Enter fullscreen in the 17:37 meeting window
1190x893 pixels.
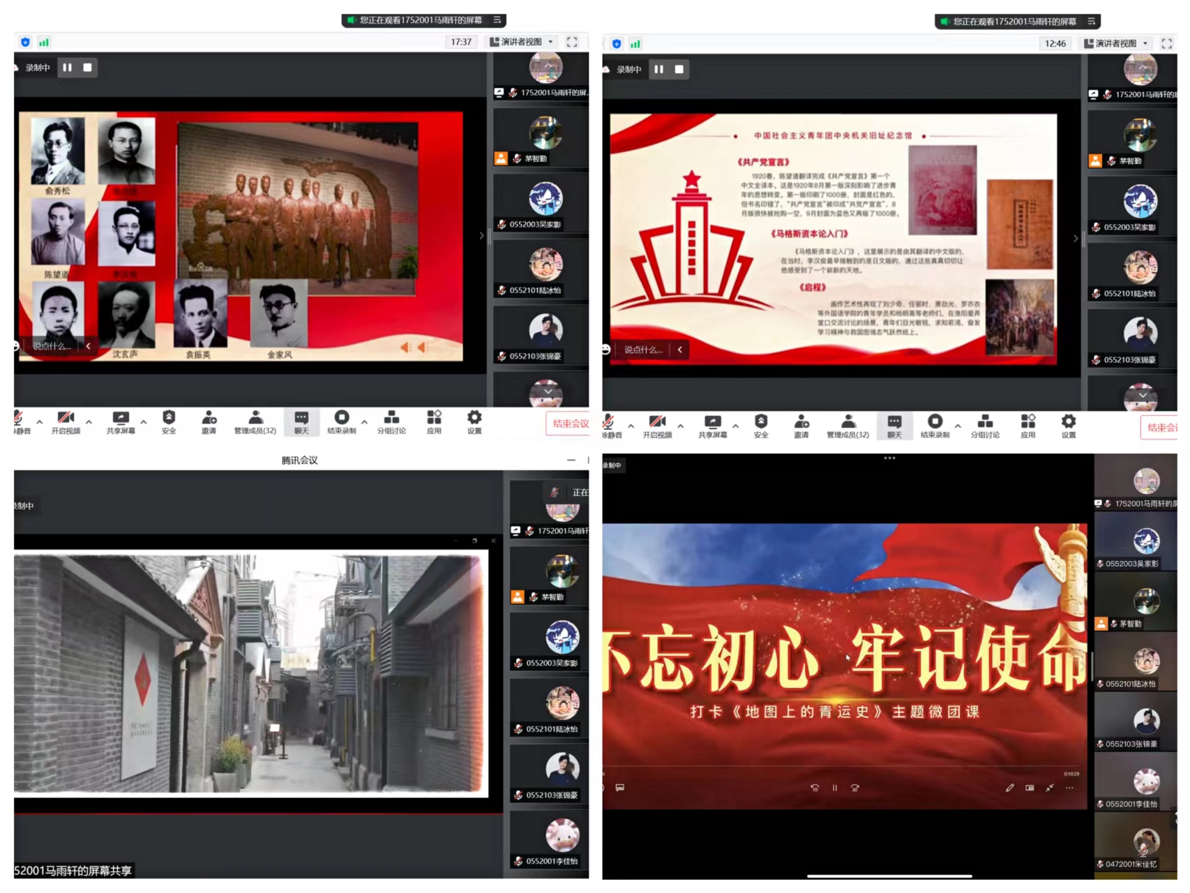click(572, 42)
